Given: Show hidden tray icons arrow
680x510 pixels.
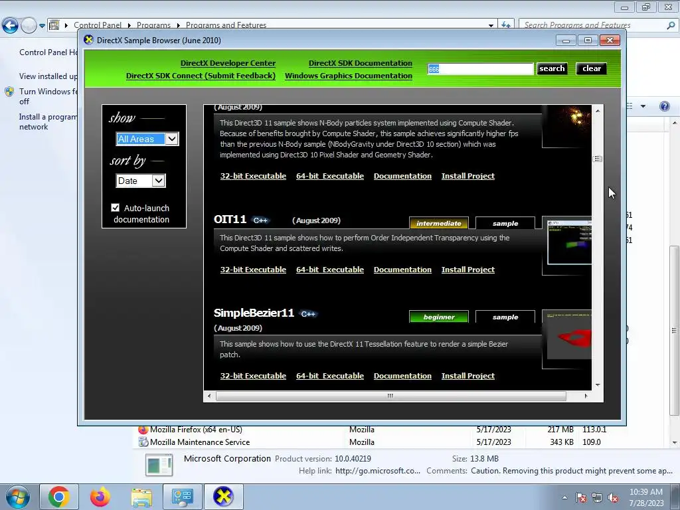Looking at the screenshot, I should (x=564, y=497).
